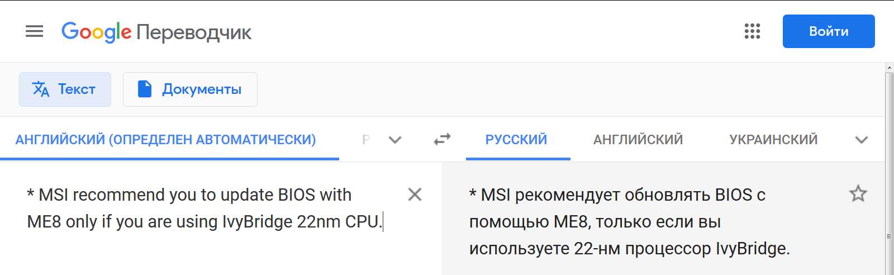Clear the source text with X
Viewport: 894px width, 275px height.
(415, 195)
